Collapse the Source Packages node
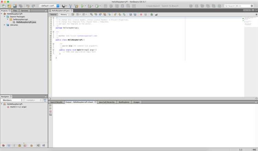This screenshot has width=258, height=151. click(4, 17)
